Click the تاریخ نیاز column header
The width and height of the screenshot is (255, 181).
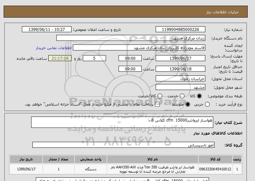pos(26,159)
